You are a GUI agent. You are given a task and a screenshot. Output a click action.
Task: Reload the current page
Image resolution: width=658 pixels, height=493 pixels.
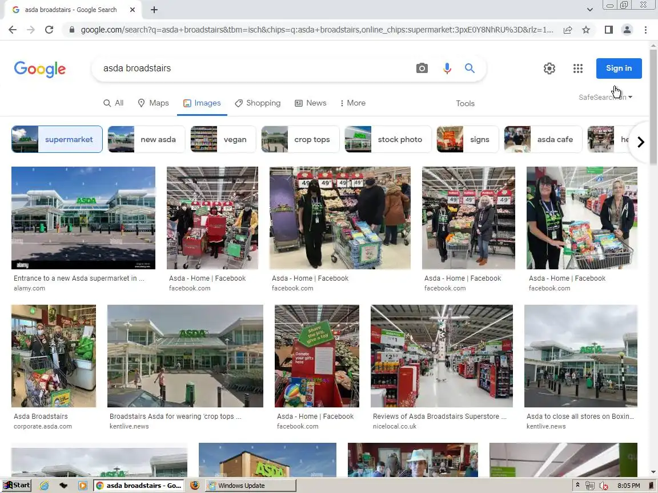point(49,30)
